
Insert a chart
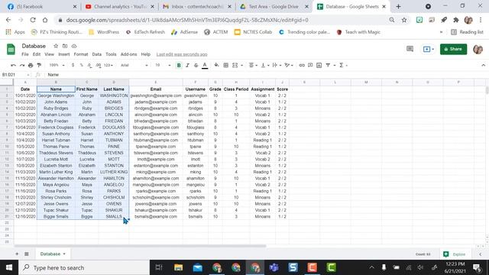pyautogui.click(x=319, y=65)
